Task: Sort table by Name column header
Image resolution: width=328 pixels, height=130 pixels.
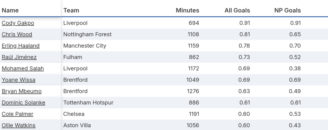Action: (10, 10)
